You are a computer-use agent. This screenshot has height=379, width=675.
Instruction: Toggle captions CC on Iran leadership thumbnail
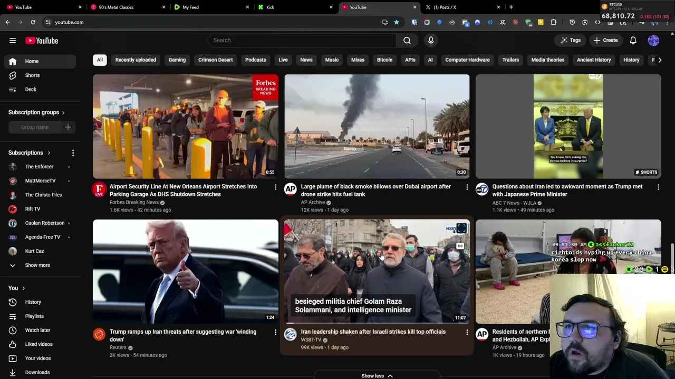460,246
